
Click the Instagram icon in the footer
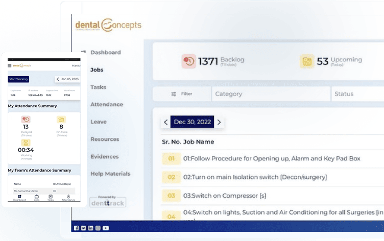(x=98, y=228)
